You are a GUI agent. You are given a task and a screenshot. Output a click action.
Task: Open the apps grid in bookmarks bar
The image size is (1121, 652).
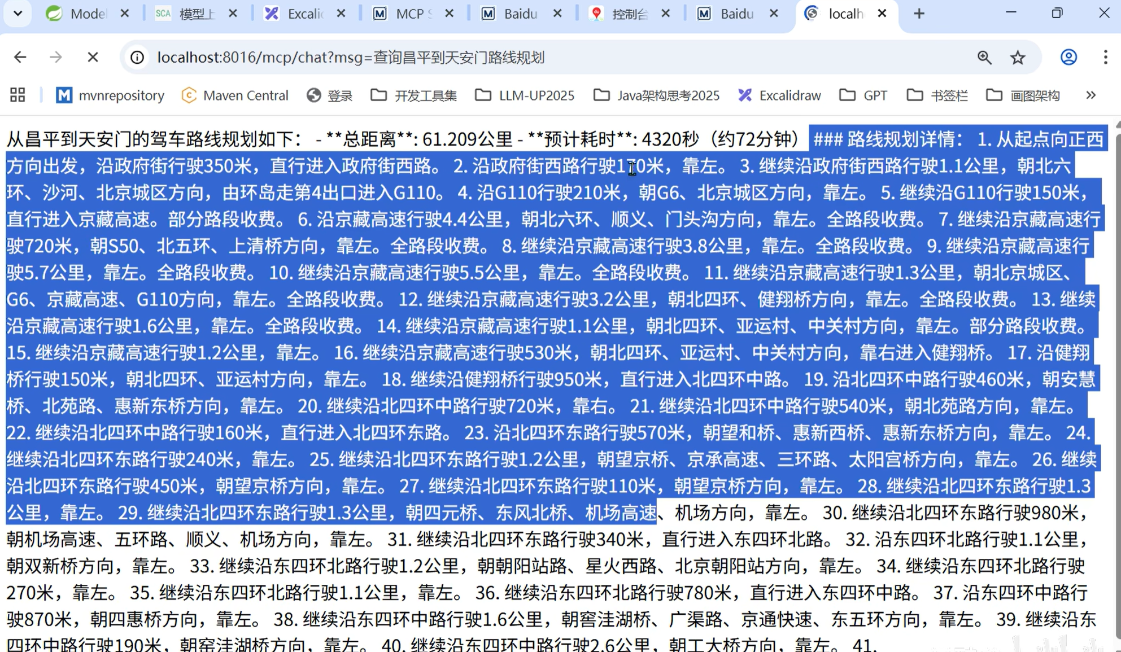click(18, 95)
